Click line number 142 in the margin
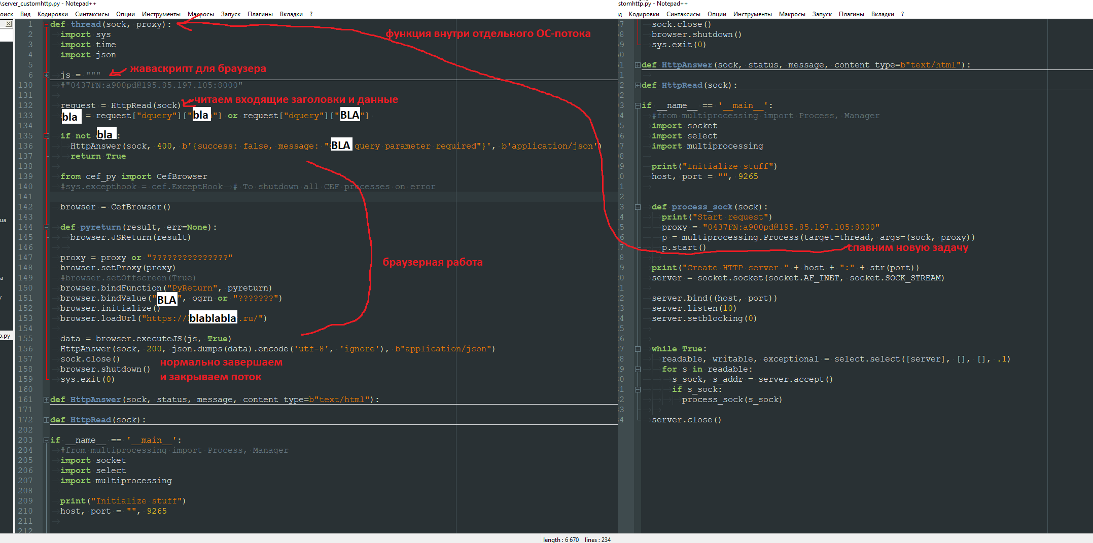The height and width of the screenshot is (543, 1093). click(x=25, y=207)
